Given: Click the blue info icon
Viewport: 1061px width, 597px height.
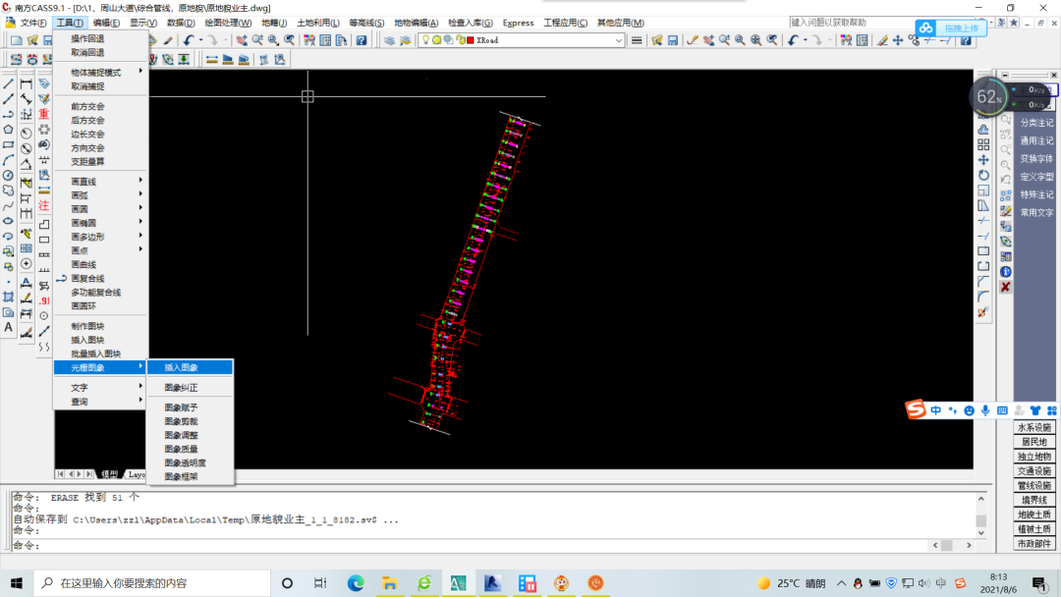Looking at the screenshot, I should 1006,272.
